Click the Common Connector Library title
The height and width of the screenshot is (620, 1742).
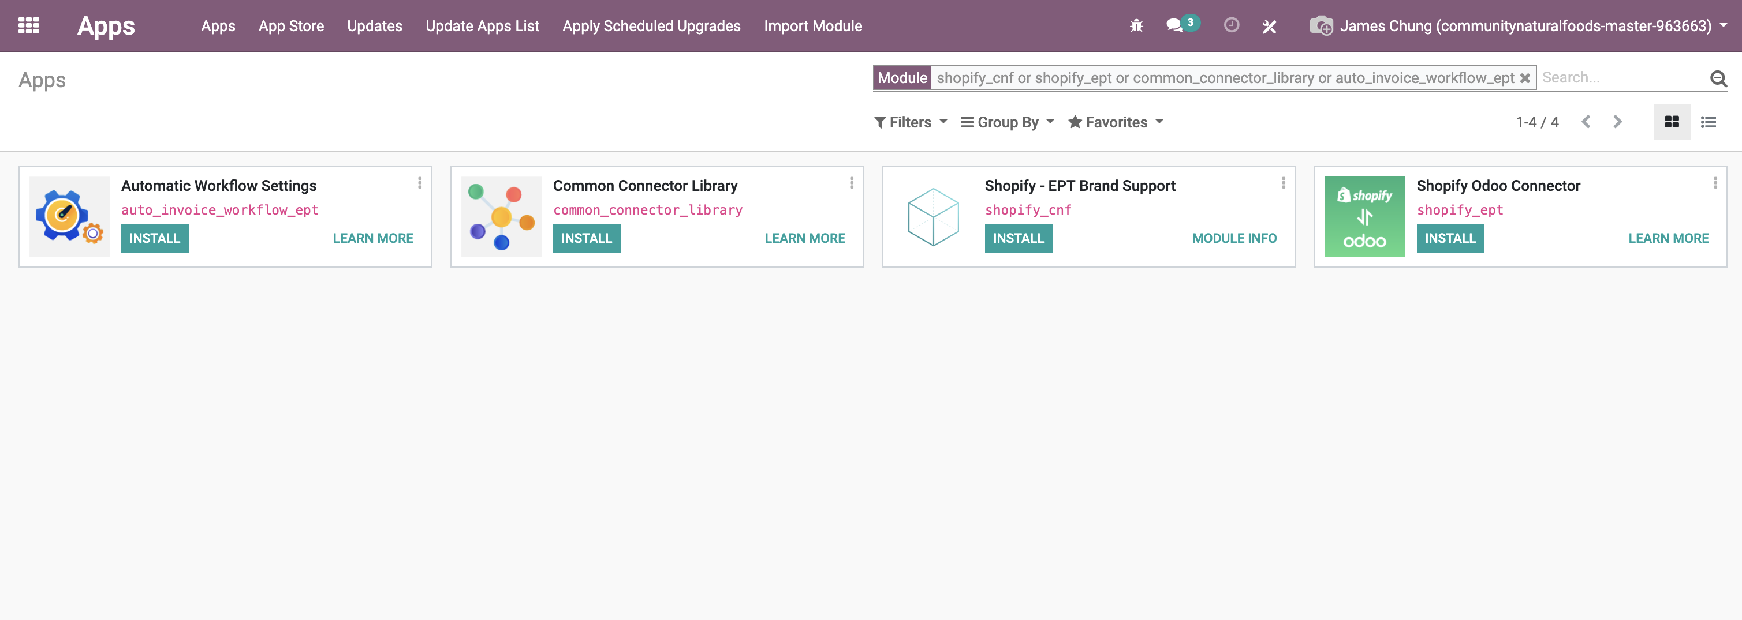coord(645,186)
